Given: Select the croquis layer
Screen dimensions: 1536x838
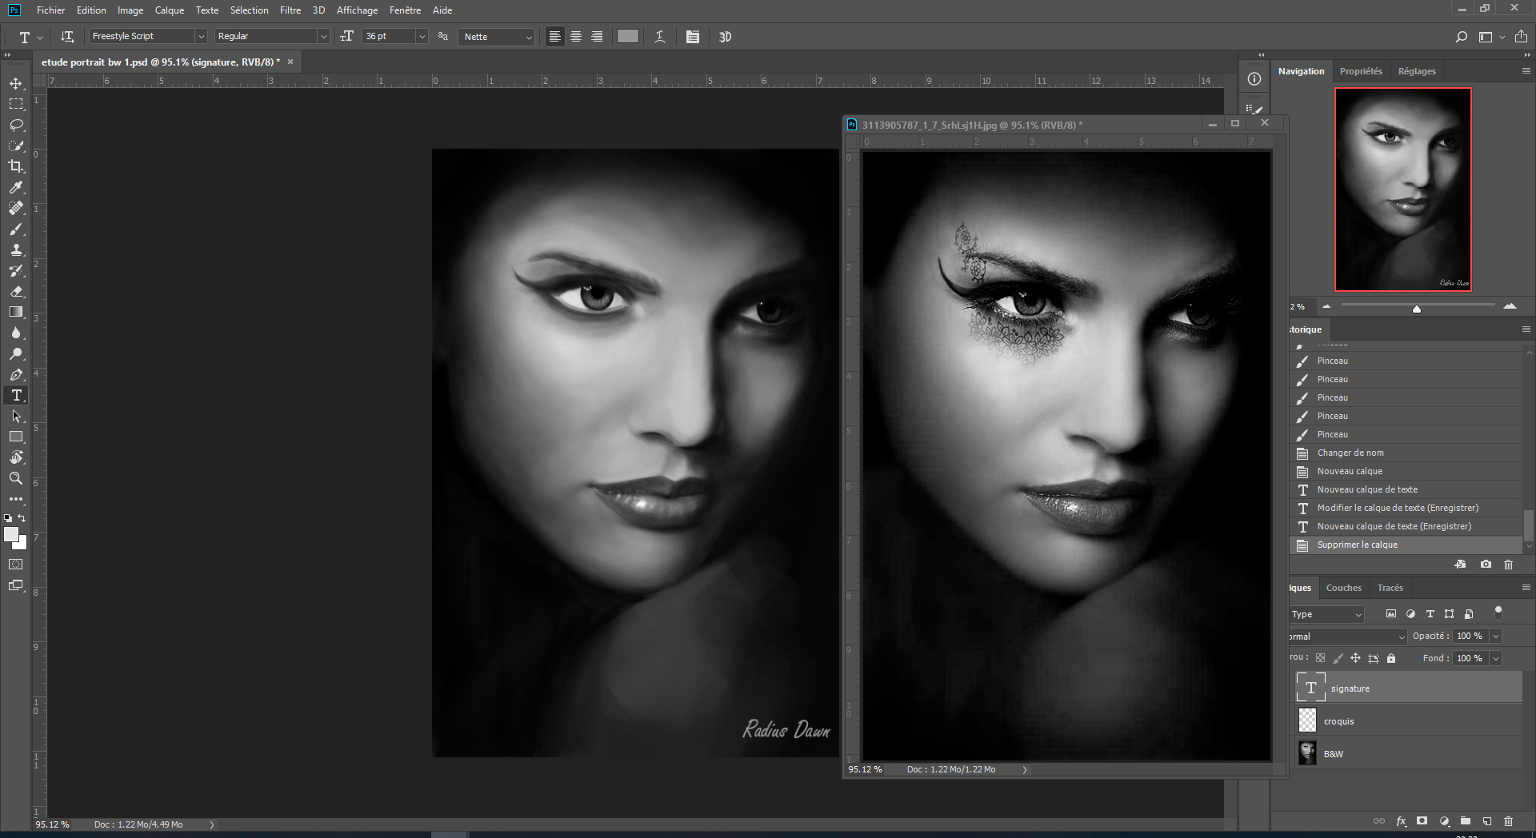Looking at the screenshot, I should (1338, 720).
